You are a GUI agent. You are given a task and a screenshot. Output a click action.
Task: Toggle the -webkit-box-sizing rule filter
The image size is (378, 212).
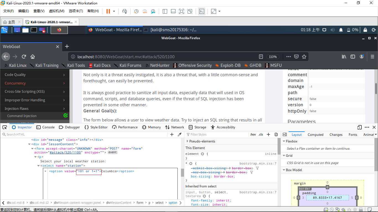tap(257, 168)
